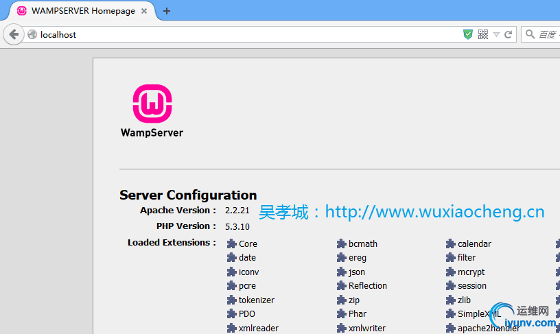The width and height of the screenshot is (560, 334).
Task: Select the xmlreader extension name
Action: tap(259, 328)
